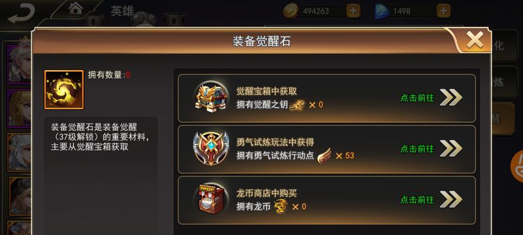Viewport: 523px width, 235px height.
Task: Click 点击前往 for 龙币商店中购买
Action: 417,200
